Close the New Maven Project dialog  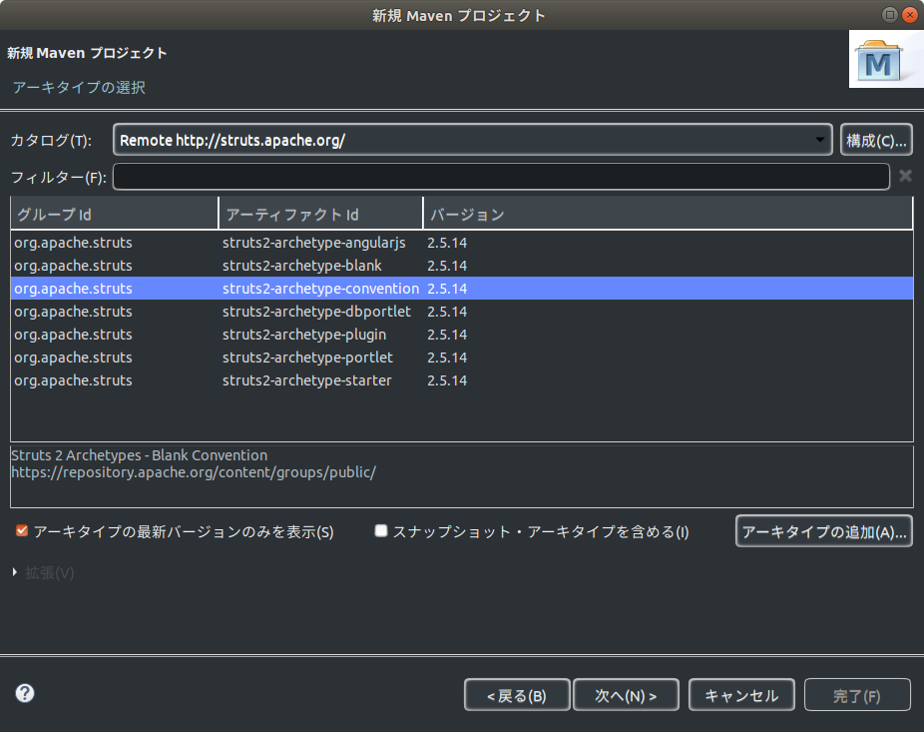[910, 15]
